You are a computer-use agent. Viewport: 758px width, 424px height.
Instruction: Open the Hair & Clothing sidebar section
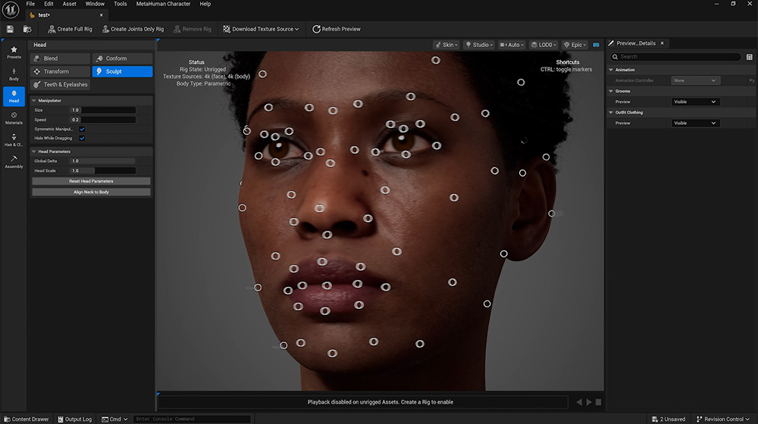coord(14,140)
